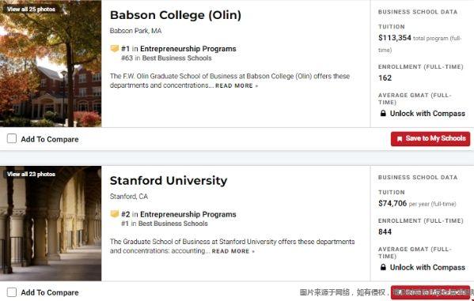Click the lock icon in Babson's GMAT section
The image size is (474, 301).
(383, 113)
